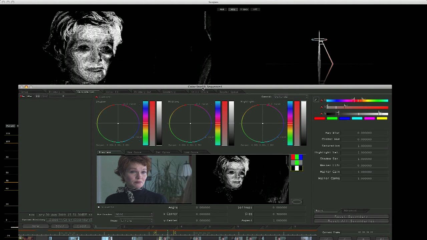Click the Save button
The width and height of the screenshot is (427, 240).
[60, 226]
